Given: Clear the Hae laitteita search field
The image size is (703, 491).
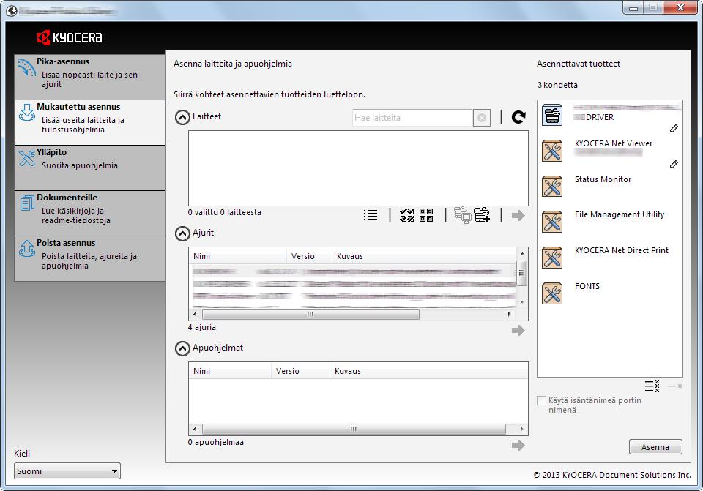Looking at the screenshot, I should tap(482, 118).
